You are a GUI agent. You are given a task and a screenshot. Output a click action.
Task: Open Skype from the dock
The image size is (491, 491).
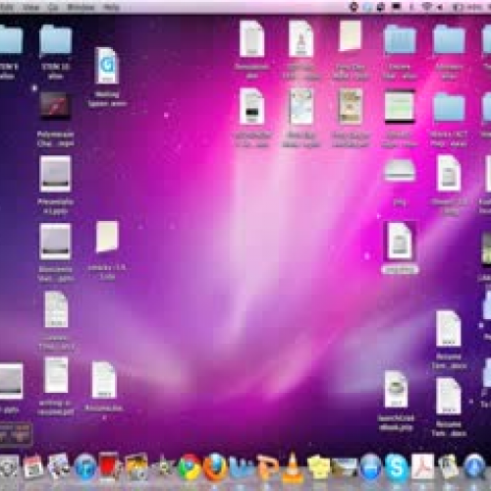pos(396,467)
